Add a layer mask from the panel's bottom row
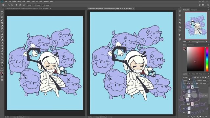Viewport: 210px width, 118px height. (x=195, y=117)
